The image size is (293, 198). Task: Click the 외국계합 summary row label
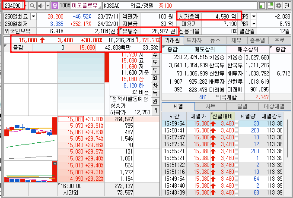[x=226, y=97]
